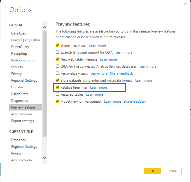Toggle Store datasets using enhanced metadata format
The height and width of the screenshot is (182, 191).
(57, 80)
